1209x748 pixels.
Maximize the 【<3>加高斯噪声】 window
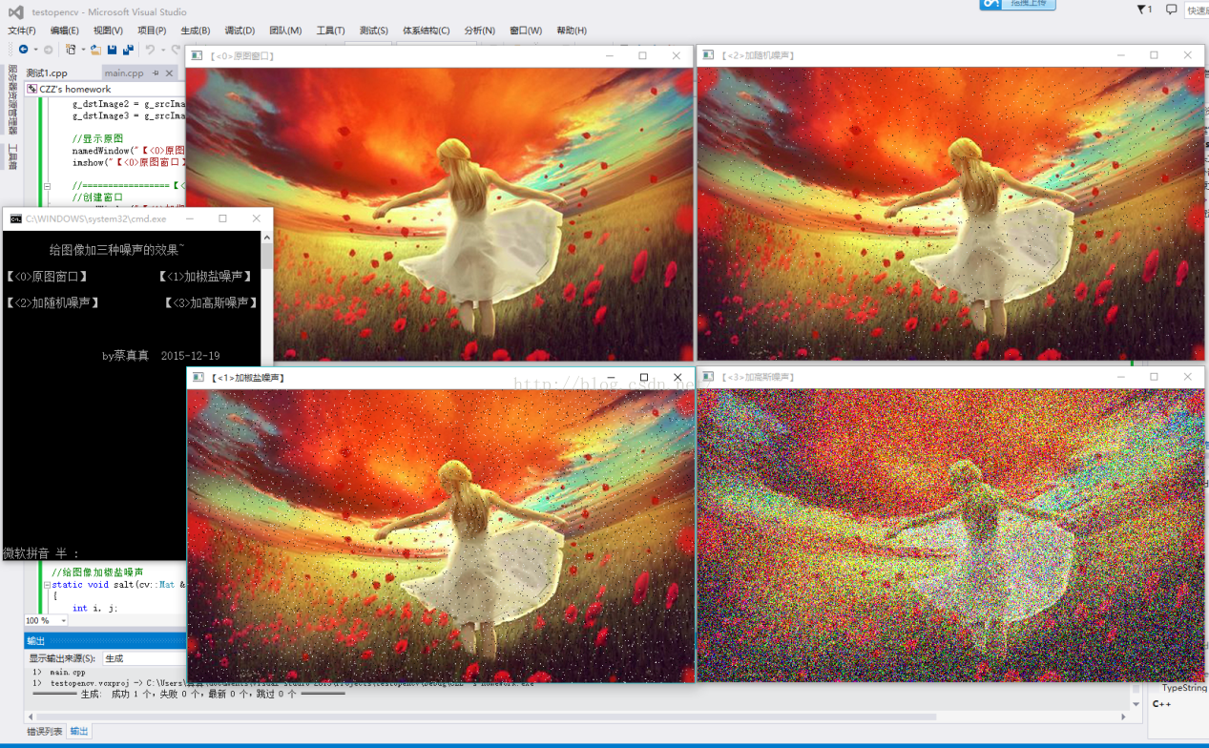pos(1154,377)
